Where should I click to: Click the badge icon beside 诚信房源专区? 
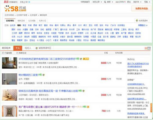37,48
